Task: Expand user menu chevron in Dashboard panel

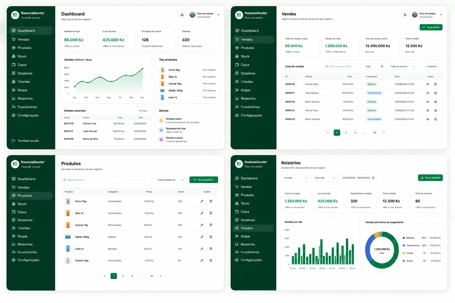Action: pyautogui.click(x=218, y=15)
